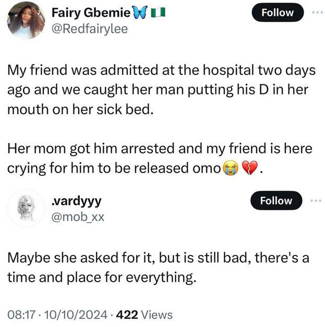
Task: Click the reply text "Maybe she asked for it"
Action: pos(157,267)
